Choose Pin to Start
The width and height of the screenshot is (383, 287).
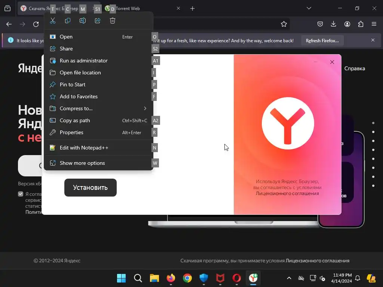(98, 85)
